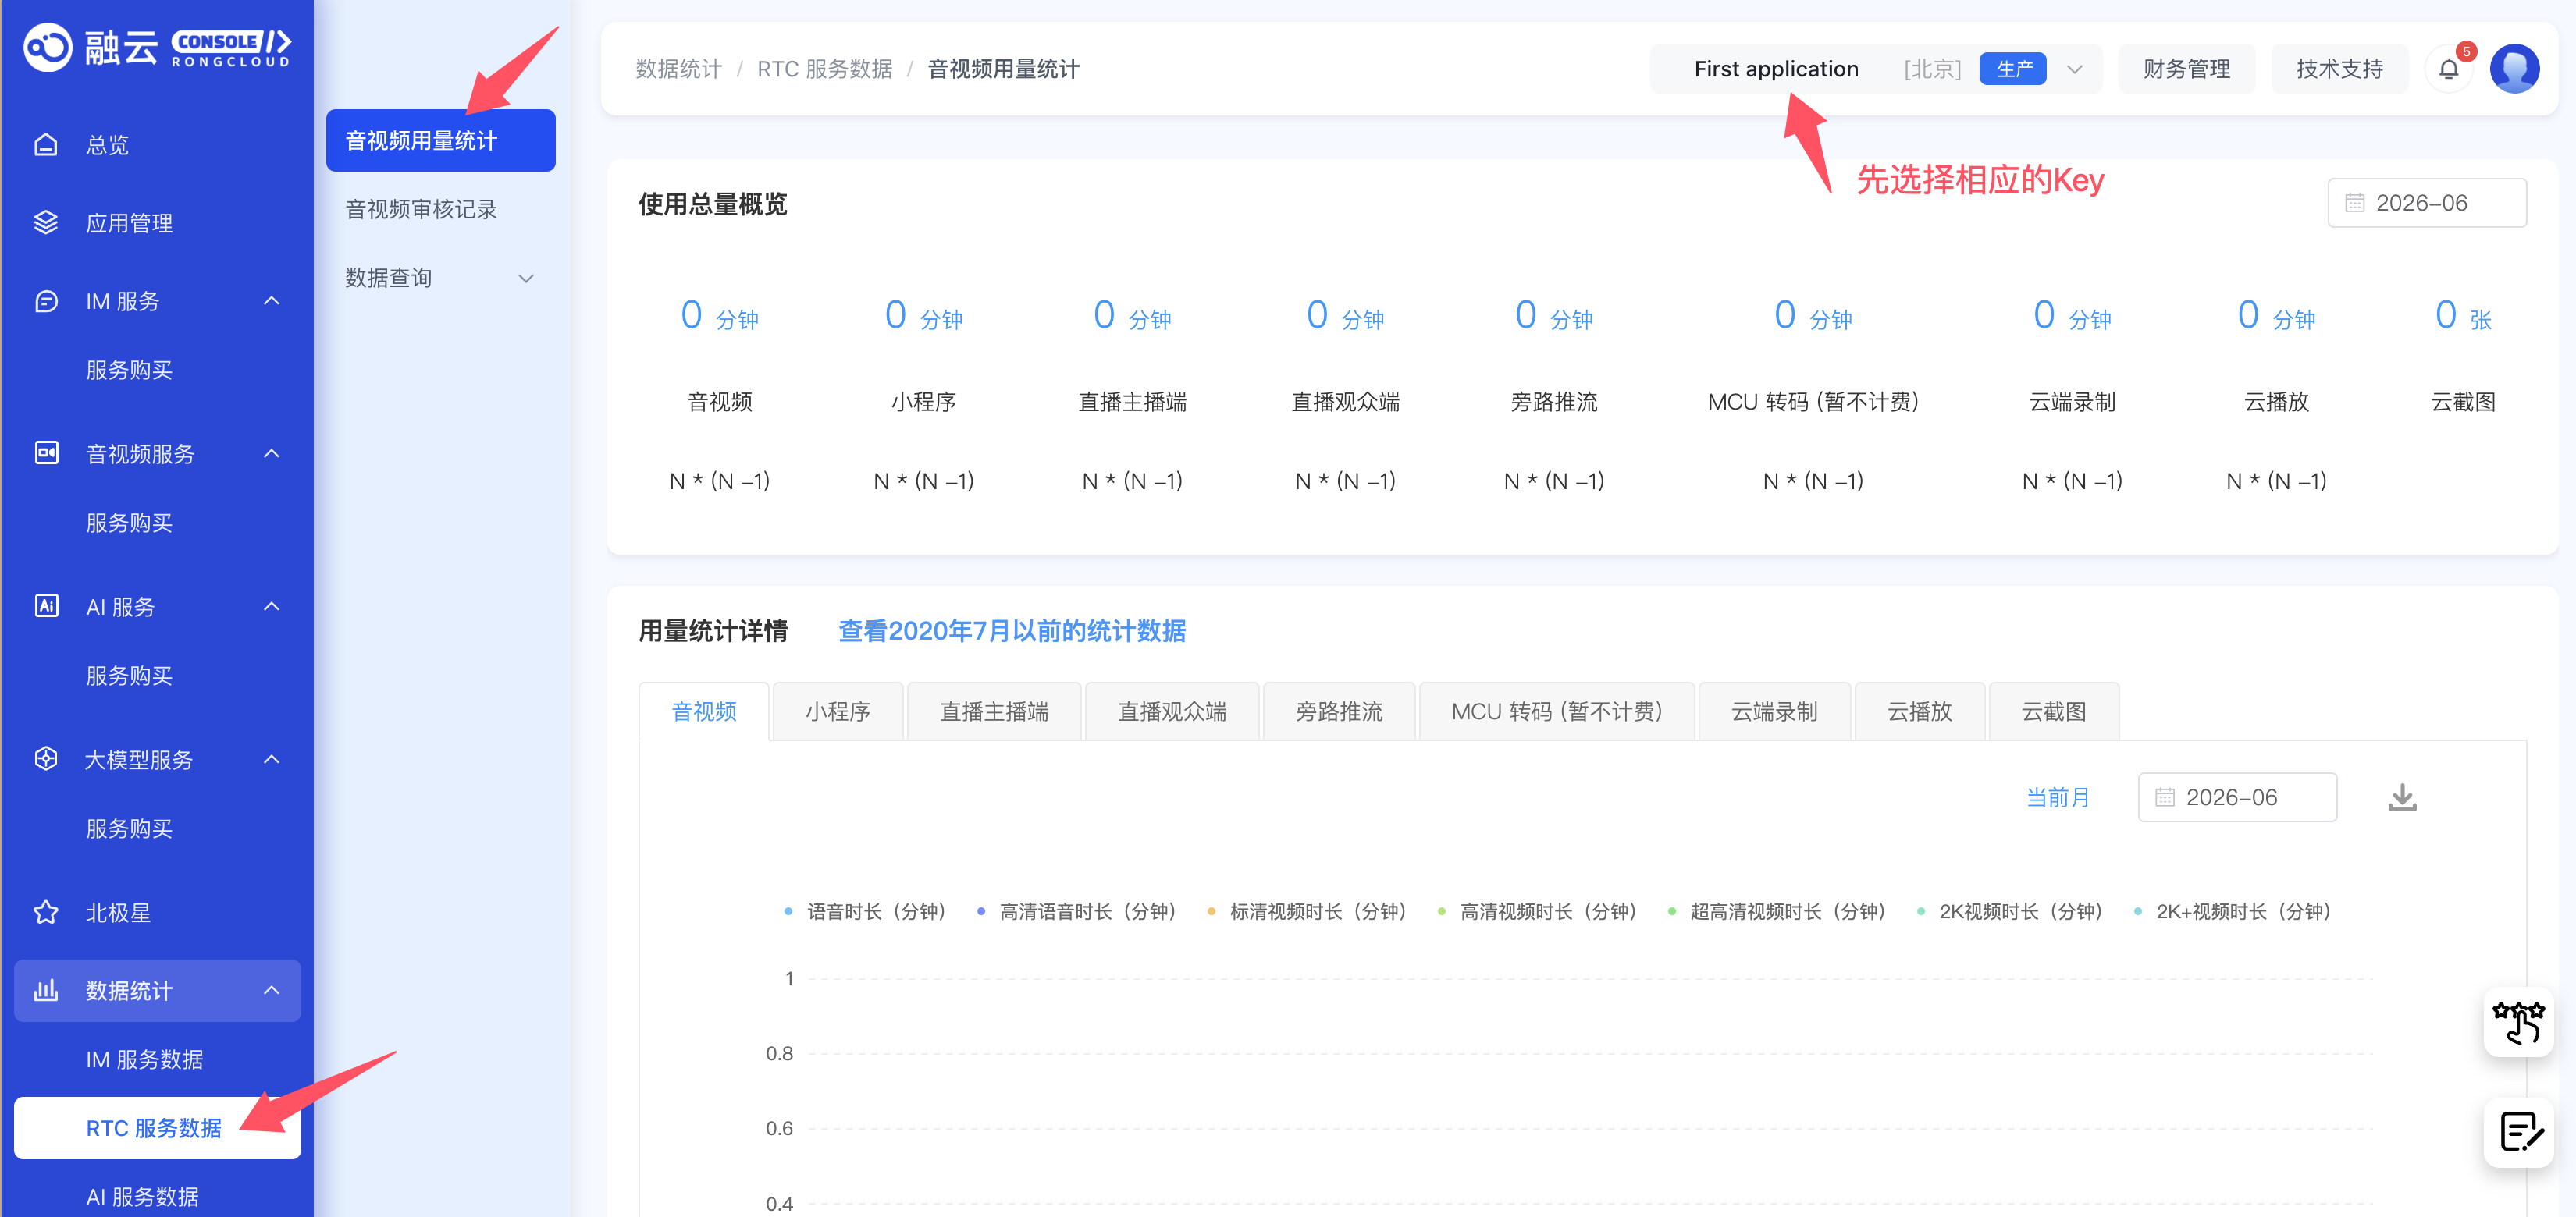The width and height of the screenshot is (2576, 1217).
Task: Switch to the 旁路推流 detail tab
Action: [1339, 711]
